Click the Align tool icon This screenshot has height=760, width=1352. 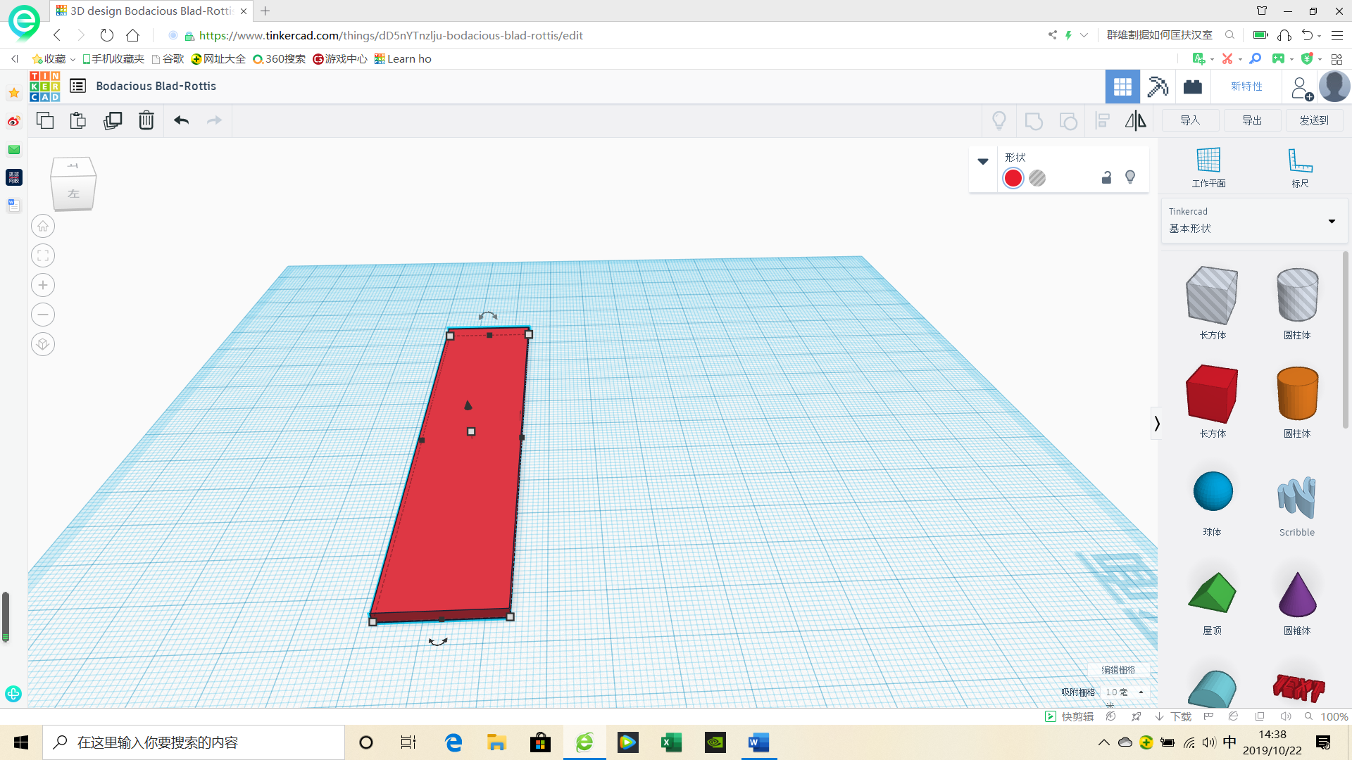point(1103,121)
